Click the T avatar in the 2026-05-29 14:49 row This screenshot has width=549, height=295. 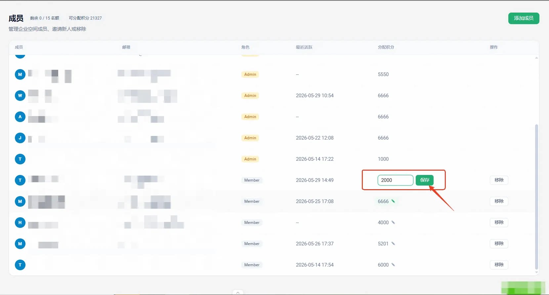coord(20,180)
